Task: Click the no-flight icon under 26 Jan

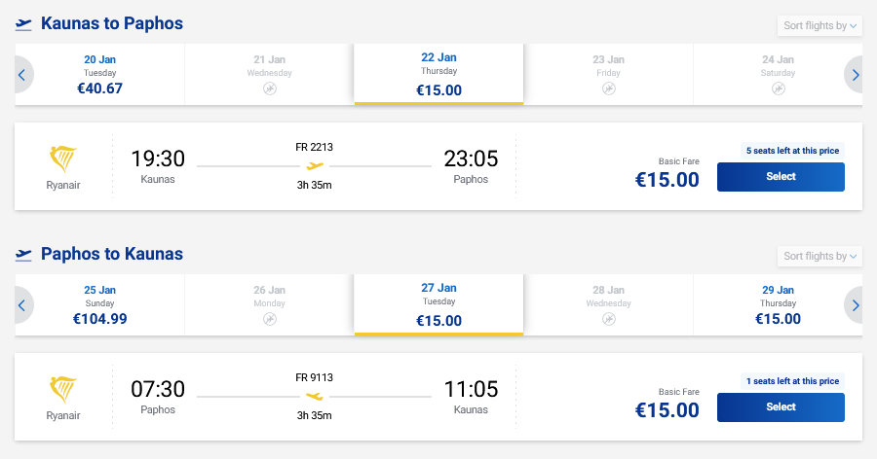Action: pos(269,319)
